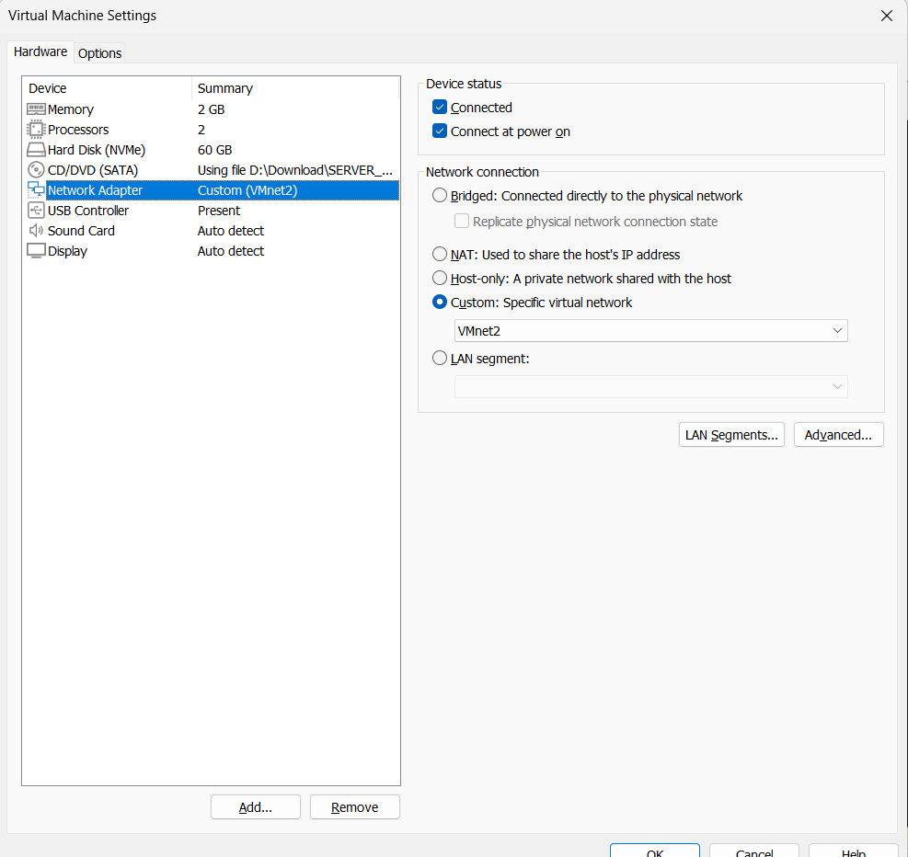Open the LAN Segments dialog
The height and width of the screenshot is (857, 908).
point(731,435)
